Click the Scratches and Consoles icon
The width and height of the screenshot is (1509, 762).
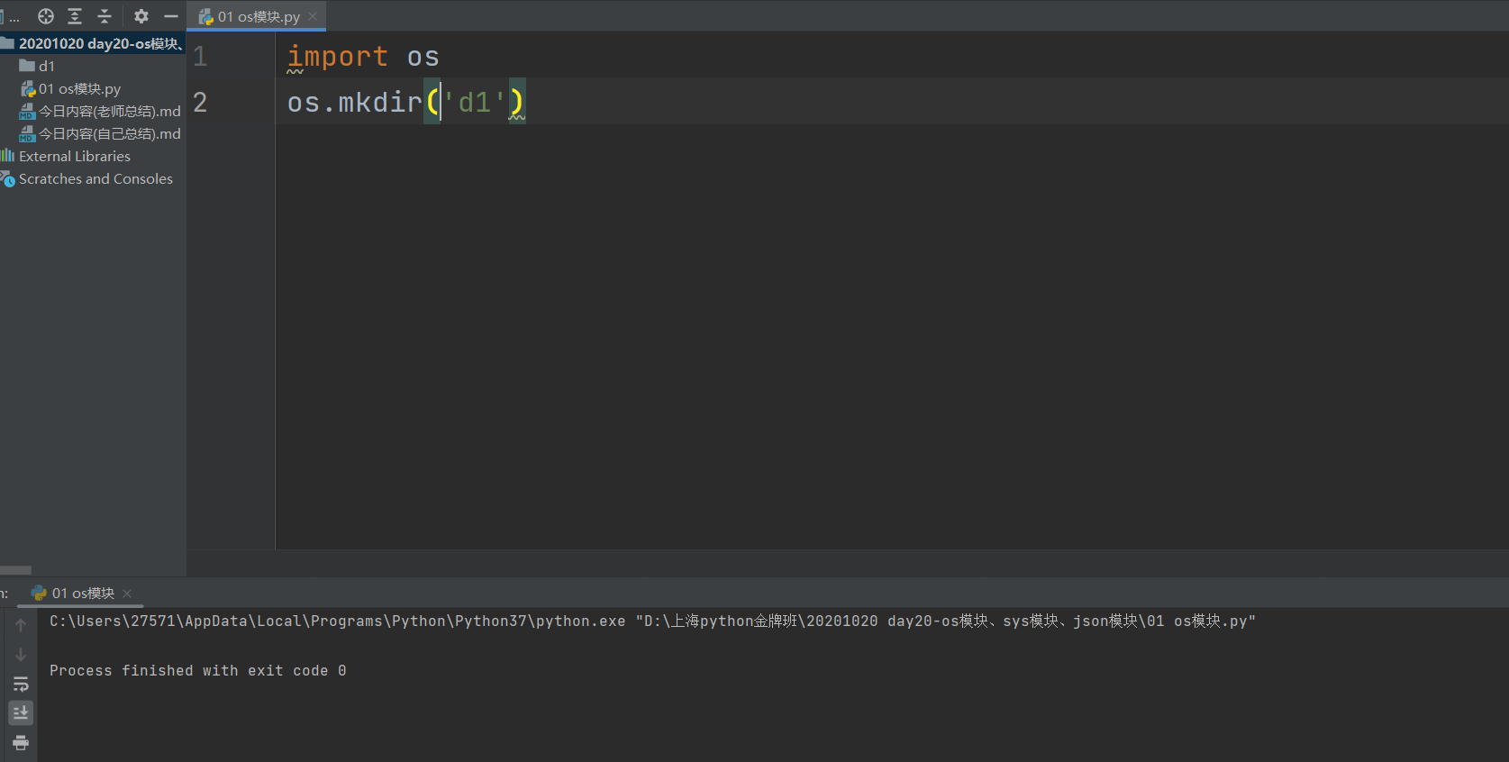click(8, 178)
